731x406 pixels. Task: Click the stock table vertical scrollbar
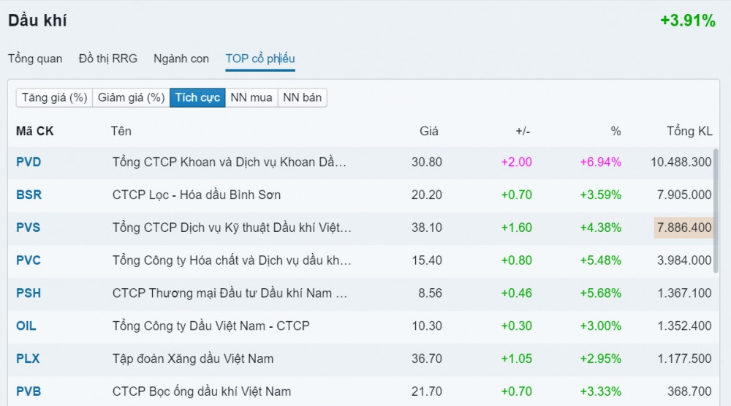coord(716,212)
